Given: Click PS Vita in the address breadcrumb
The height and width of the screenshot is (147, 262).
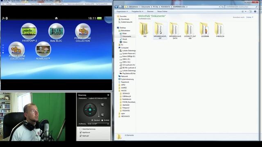Looking at the screenshot, I should [156, 7].
